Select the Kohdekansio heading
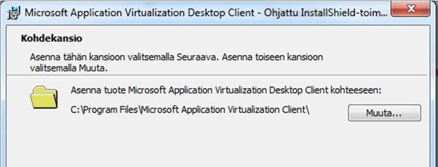Screen dimensions: 438x167 (x=51, y=38)
